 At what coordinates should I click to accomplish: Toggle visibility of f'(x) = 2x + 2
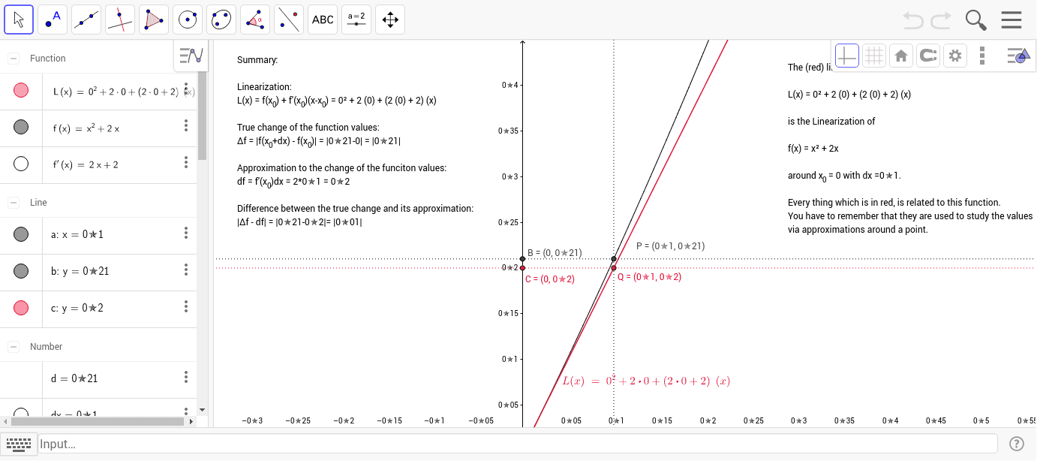[x=21, y=164]
